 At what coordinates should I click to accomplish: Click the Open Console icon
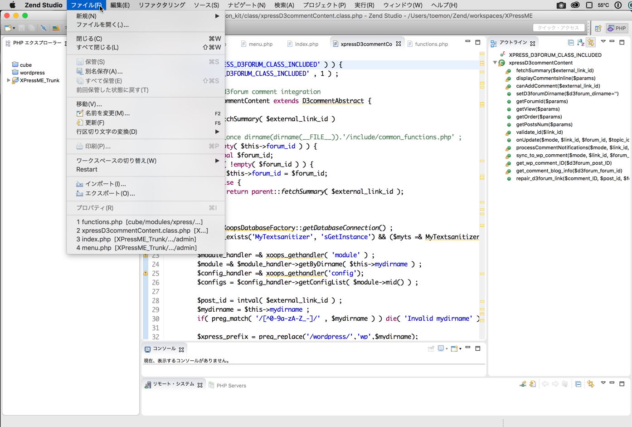click(x=454, y=348)
